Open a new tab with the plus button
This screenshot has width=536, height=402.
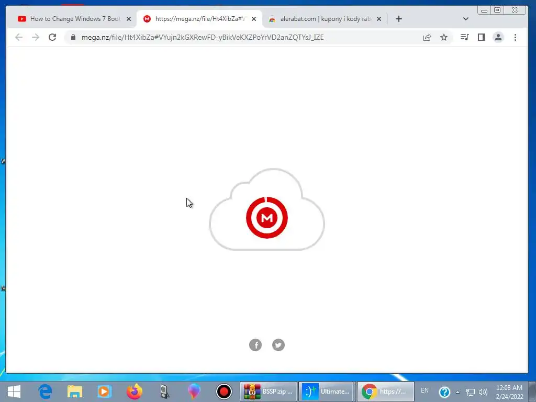[398, 19]
